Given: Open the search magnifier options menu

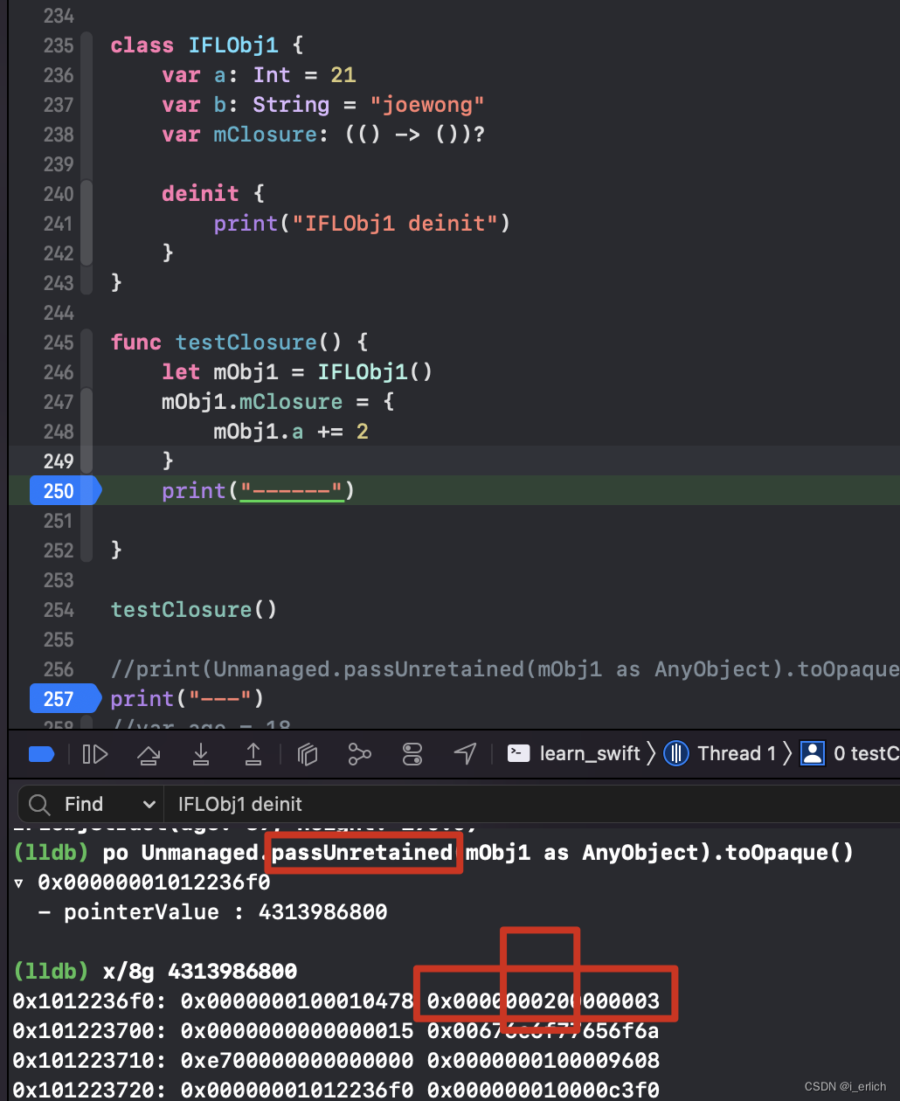Looking at the screenshot, I should pyautogui.click(x=38, y=804).
